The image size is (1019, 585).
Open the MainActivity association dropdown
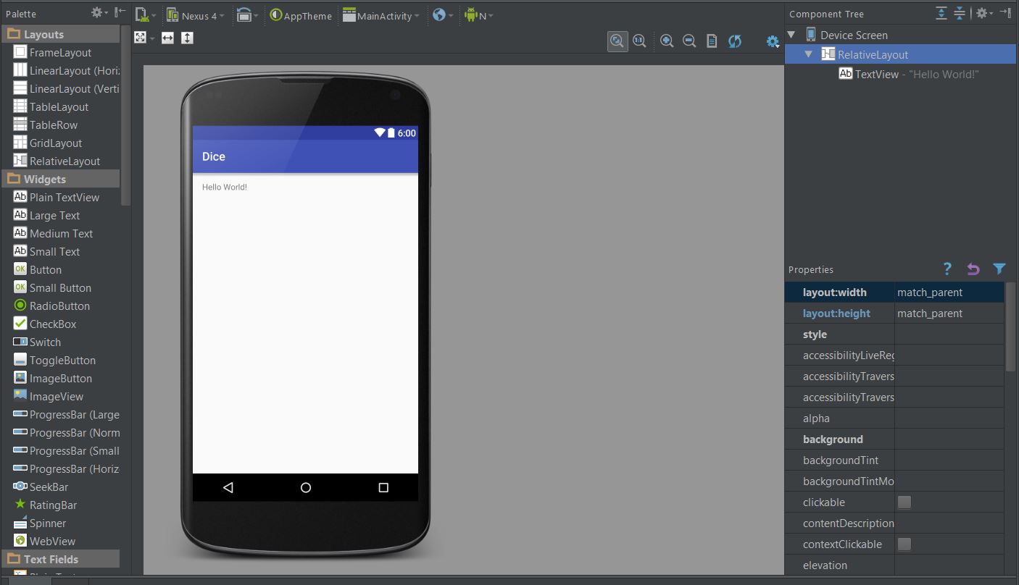coord(380,15)
